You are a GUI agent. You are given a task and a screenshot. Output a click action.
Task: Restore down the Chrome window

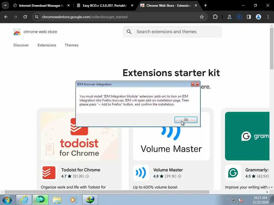click(x=256, y=6)
